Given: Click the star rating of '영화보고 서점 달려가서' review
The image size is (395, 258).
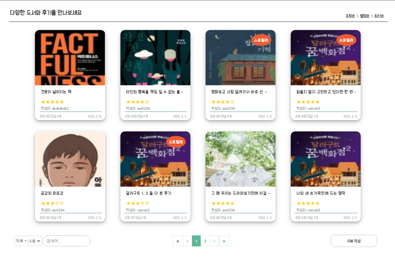Looking at the screenshot, I should (223, 102).
